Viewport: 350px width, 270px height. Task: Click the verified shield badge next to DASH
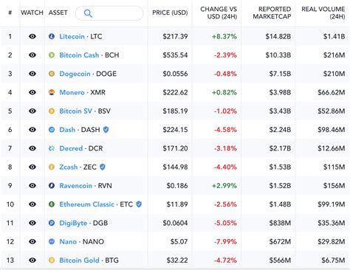[x=106, y=130]
